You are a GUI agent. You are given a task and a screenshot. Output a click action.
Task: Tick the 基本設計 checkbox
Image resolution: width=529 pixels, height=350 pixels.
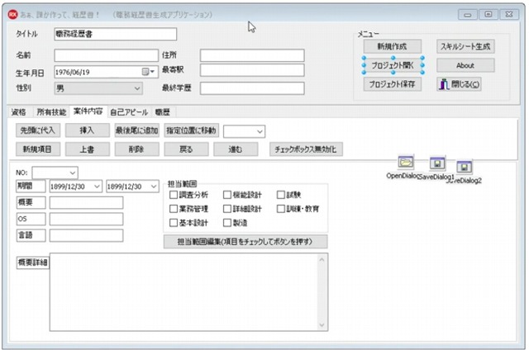174,223
